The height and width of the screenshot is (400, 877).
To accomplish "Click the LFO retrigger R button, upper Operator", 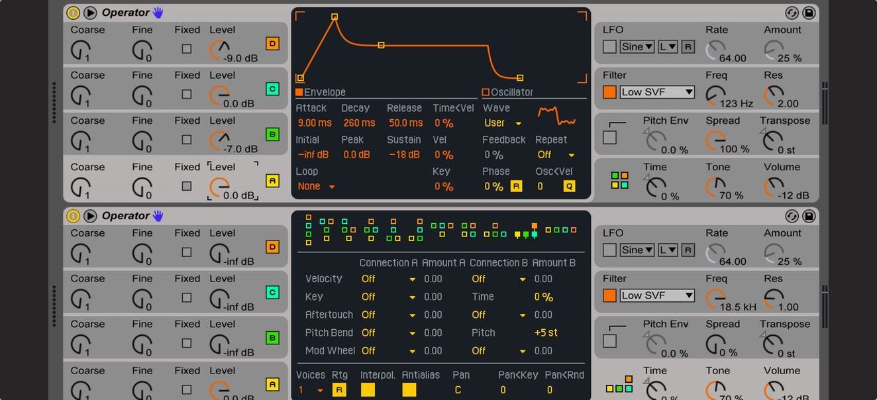I will [x=688, y=46].
